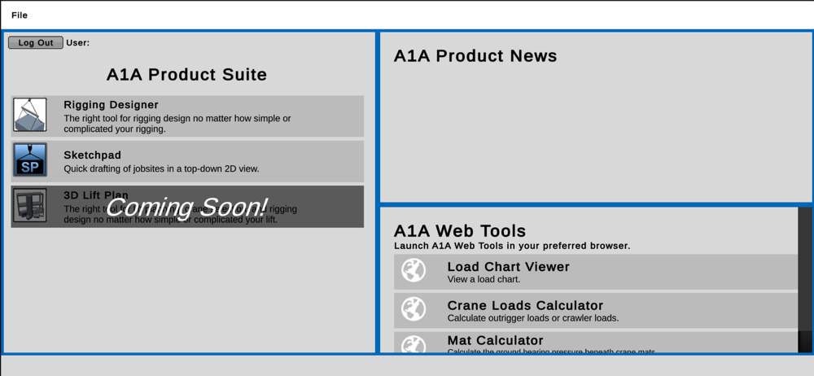The height and width of the screenshot is (376, 814).
Task: Click the 'View a load chart.' description
Action: pyautogui.click(x=484, y=279)
